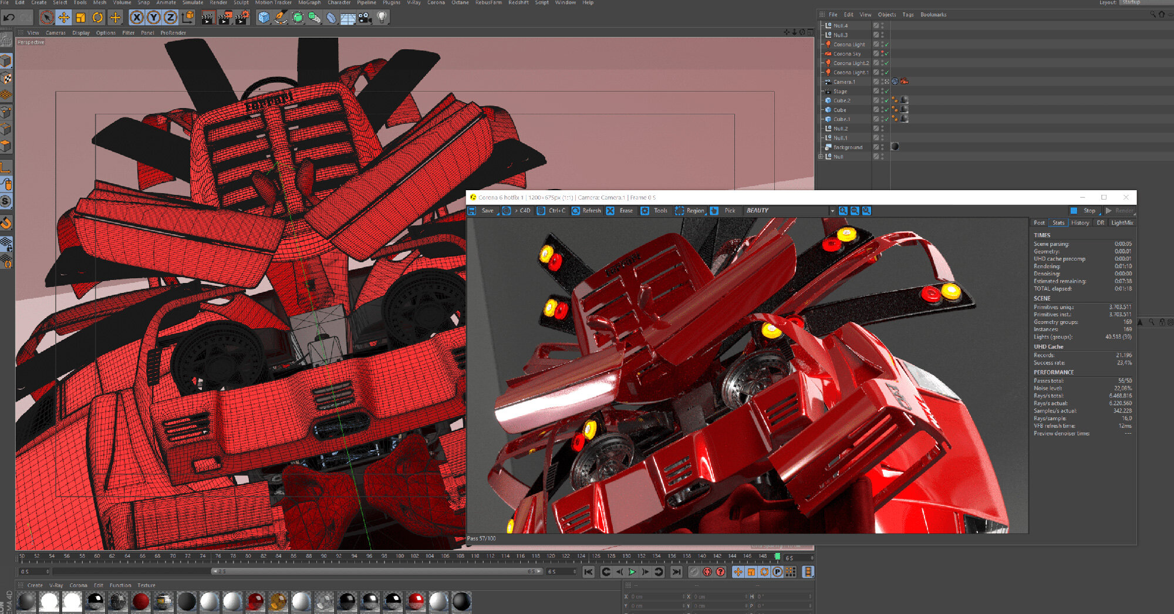Select the Rotate tool in top toolbar

[97, 18]
